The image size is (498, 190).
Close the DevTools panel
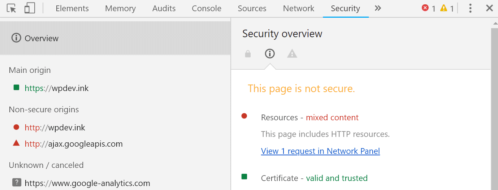(489, 8)
